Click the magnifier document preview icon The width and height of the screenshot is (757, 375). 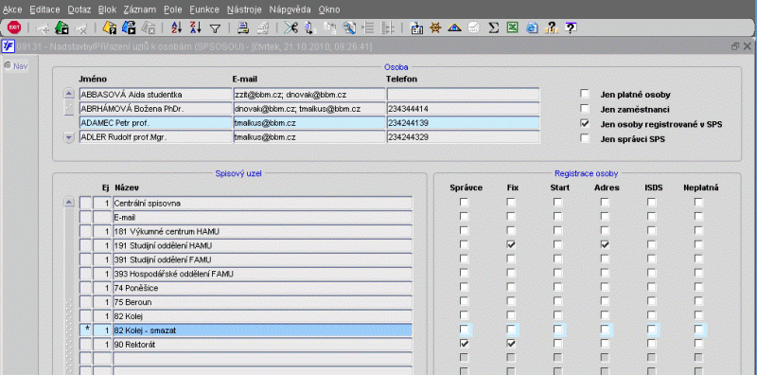click(x=349, y=28)
